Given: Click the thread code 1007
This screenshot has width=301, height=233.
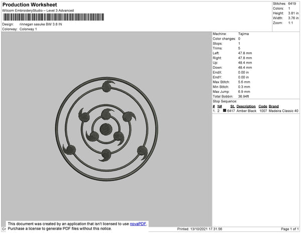Looking at the screenshot, I should click(263, 111).
